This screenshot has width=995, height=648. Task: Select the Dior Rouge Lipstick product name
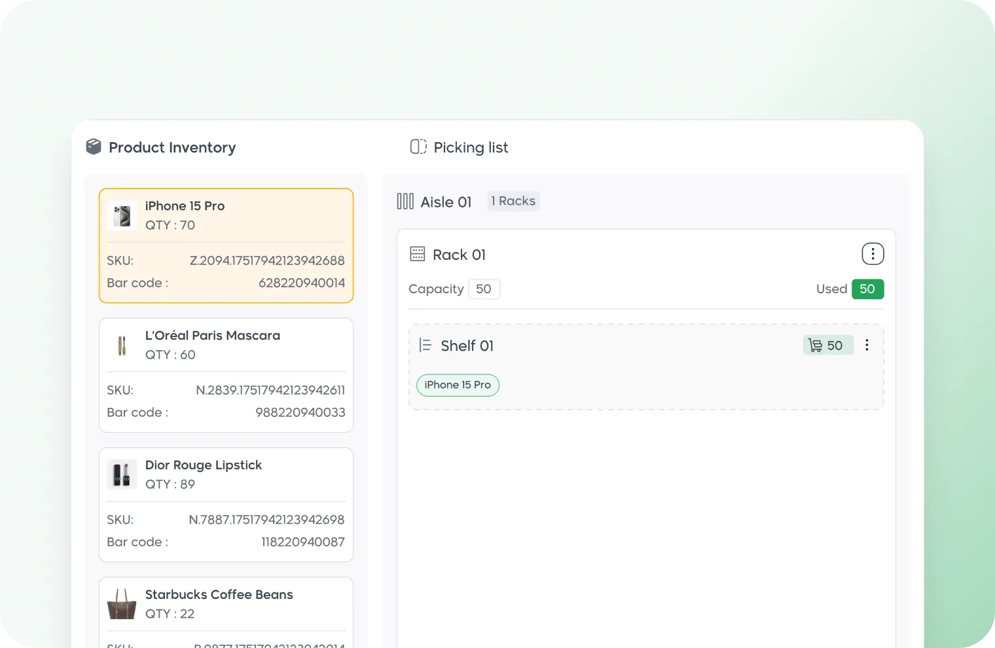tap(204, 465)
